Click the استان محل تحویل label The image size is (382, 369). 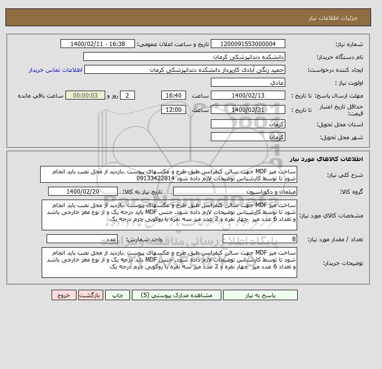[x=340, y=124]
